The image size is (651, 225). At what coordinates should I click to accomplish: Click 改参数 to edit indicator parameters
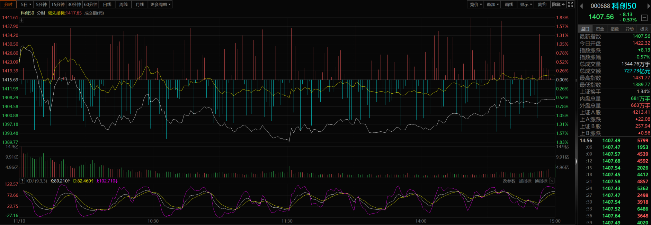click(x=509, y=181)
